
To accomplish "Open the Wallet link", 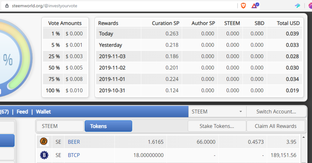I will point(43,112).
